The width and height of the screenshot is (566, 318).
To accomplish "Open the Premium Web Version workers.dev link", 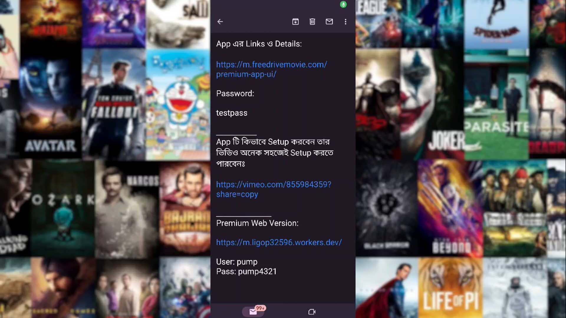I will point(279,242).
